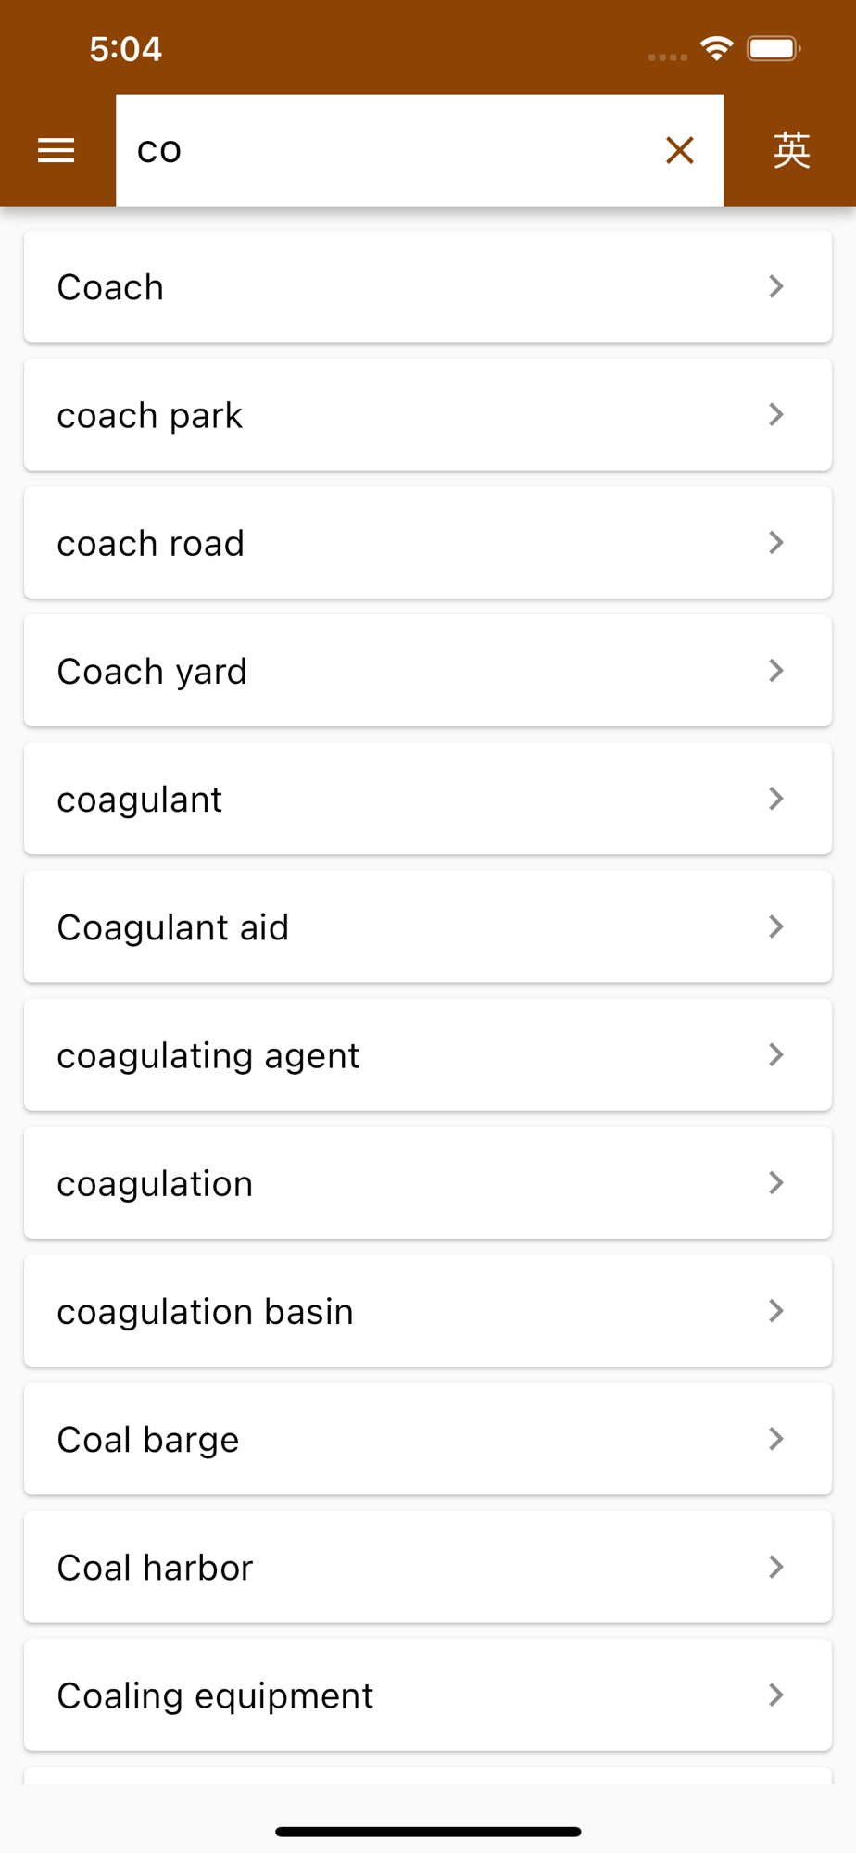Open the "Coagulant aid" entry
Screen dimensions: 856x1853
click(427, 926)
